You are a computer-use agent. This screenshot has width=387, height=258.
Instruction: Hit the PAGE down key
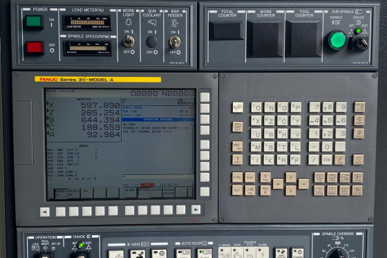265,190
